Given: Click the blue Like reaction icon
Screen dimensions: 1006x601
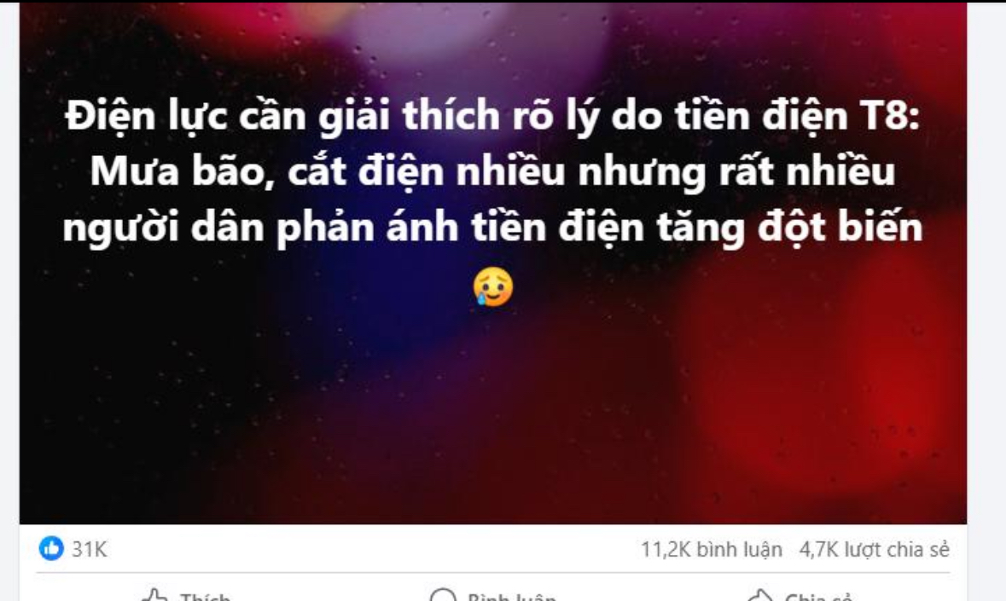Looking at the screenshot, I should click(51, 548).
